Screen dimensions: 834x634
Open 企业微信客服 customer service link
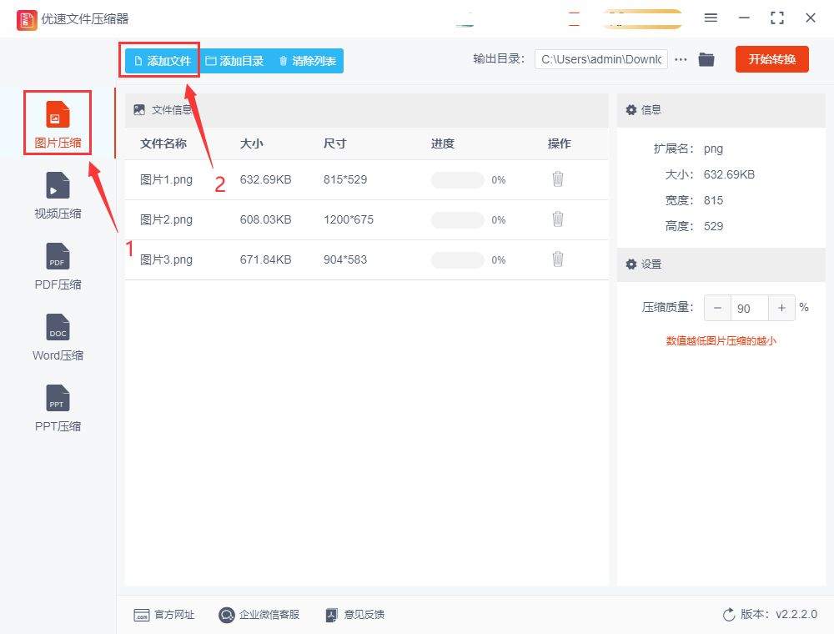pyautogui.click(x=259, y=615)
